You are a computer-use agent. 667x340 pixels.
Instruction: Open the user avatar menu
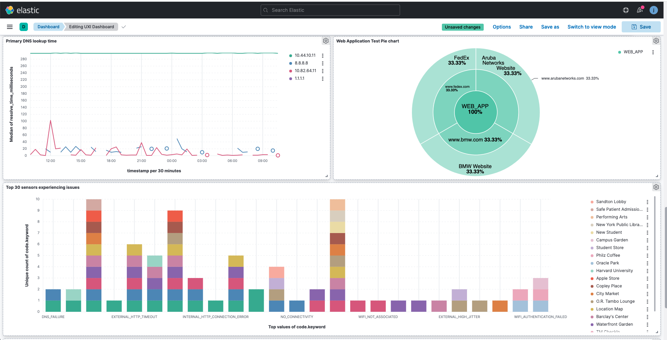[654, 10]
